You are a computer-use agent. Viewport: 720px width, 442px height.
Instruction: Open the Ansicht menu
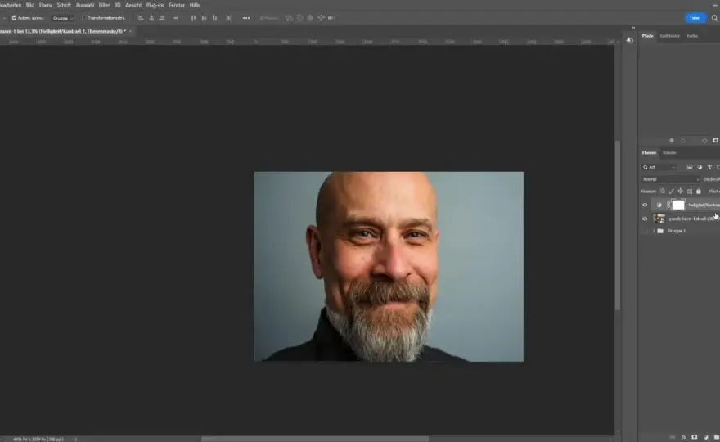(x=133, y=5)
